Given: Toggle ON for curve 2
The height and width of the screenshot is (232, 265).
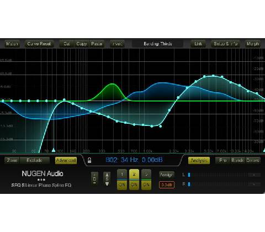Looking at the screenshot, I should click(x=134, y=184).
